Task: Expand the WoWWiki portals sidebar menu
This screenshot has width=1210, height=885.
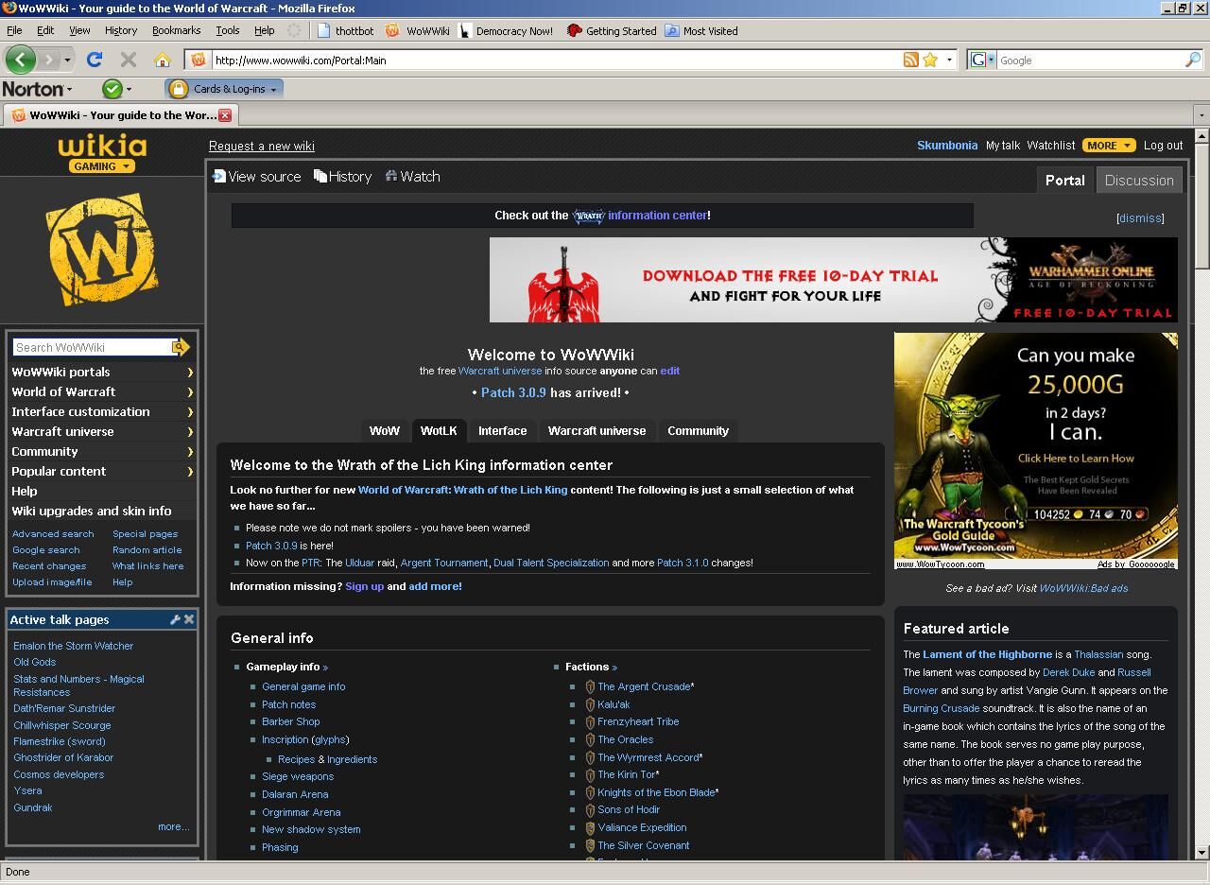Action: pyautogui.click(x=101, y=372)
